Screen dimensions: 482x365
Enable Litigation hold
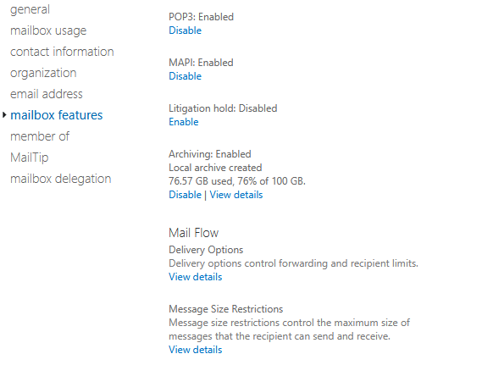(184, 122)
